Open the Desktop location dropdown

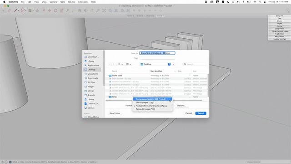point(156,64)
